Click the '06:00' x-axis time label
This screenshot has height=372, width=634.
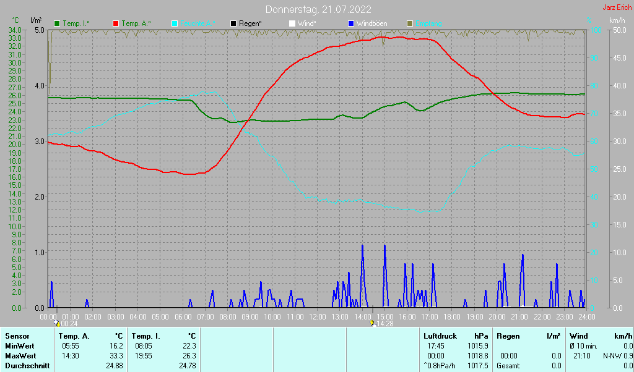pyautogui.click(x=183, y=317)
